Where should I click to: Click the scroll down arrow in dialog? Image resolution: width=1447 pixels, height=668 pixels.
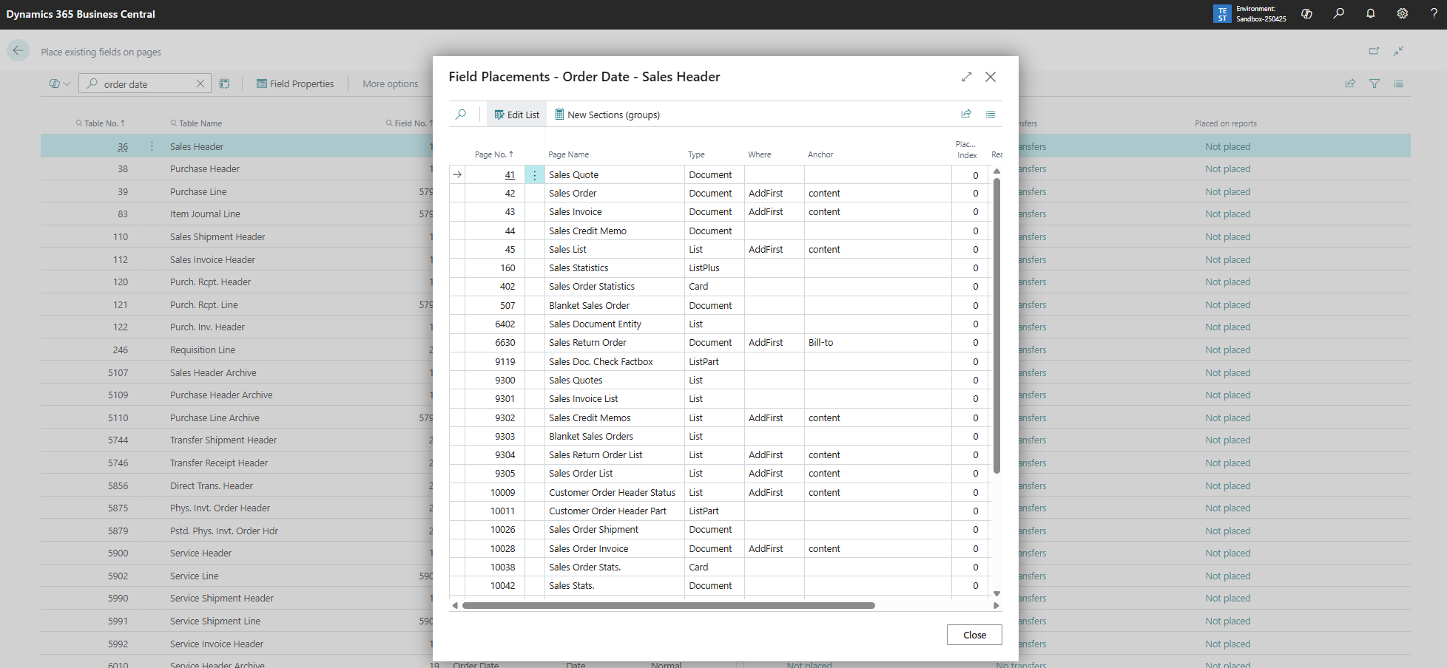(996, 593)
